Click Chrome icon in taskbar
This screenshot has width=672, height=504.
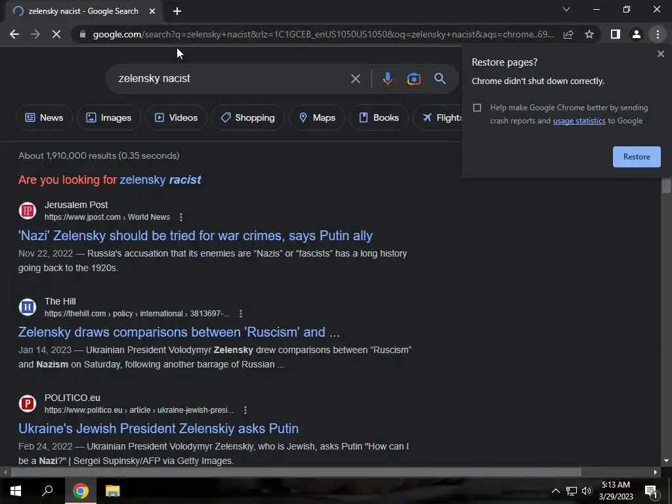click(x=80, y=491)
